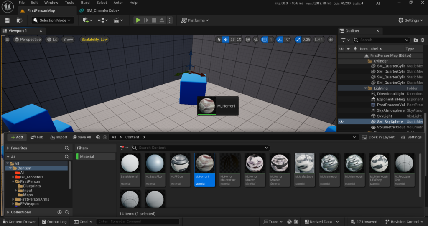Viewport: 428px width, 226px height.
Task: Create new folder in Outliner
Action: tap(415, 40)
